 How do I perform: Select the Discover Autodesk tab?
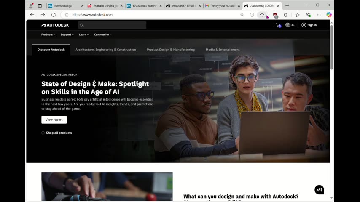pos(51,50)
